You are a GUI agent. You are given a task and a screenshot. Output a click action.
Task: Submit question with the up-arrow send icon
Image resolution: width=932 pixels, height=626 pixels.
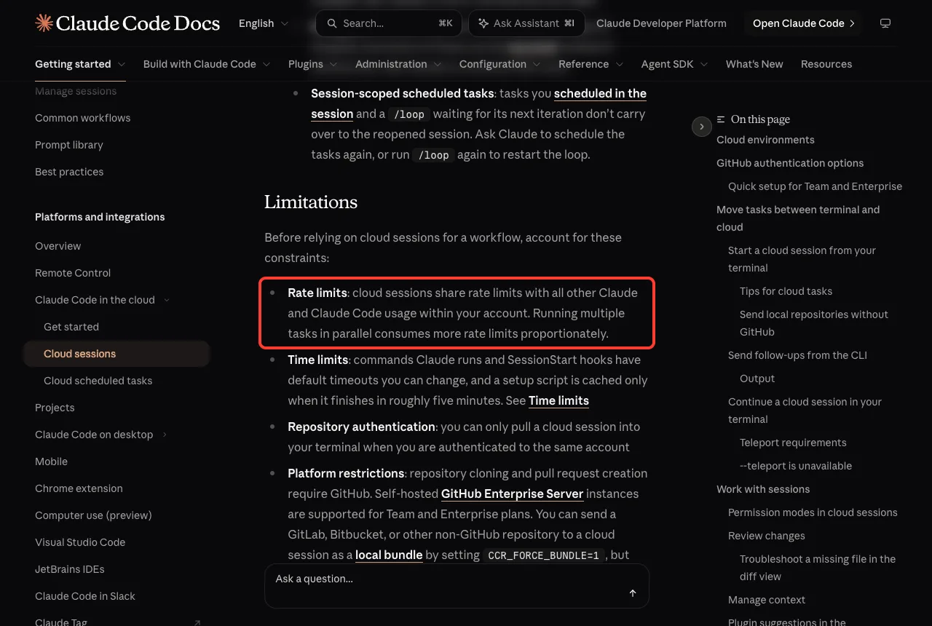[x=633, y=593]
